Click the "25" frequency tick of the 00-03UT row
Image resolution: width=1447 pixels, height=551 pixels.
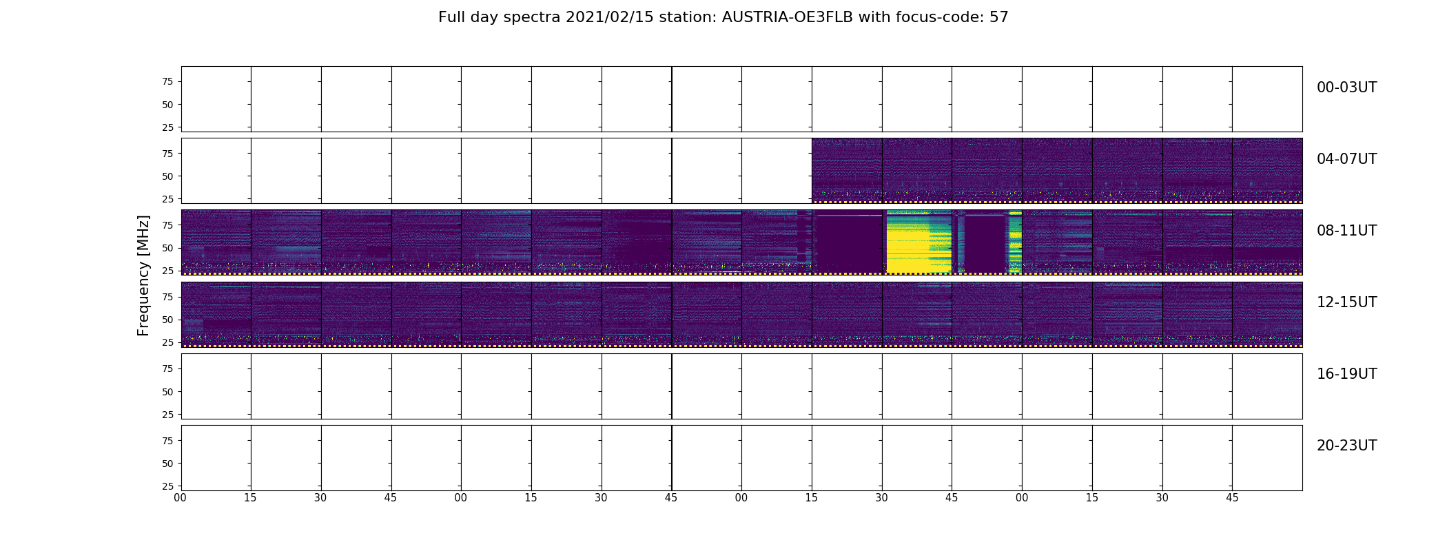(x=167, y=127)
